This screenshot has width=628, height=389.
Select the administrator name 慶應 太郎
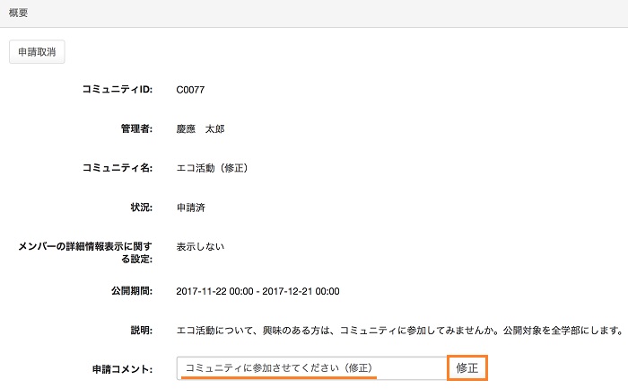(x=200, y=128)
